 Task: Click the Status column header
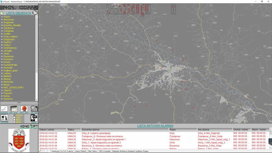click(x=73, y=129)
